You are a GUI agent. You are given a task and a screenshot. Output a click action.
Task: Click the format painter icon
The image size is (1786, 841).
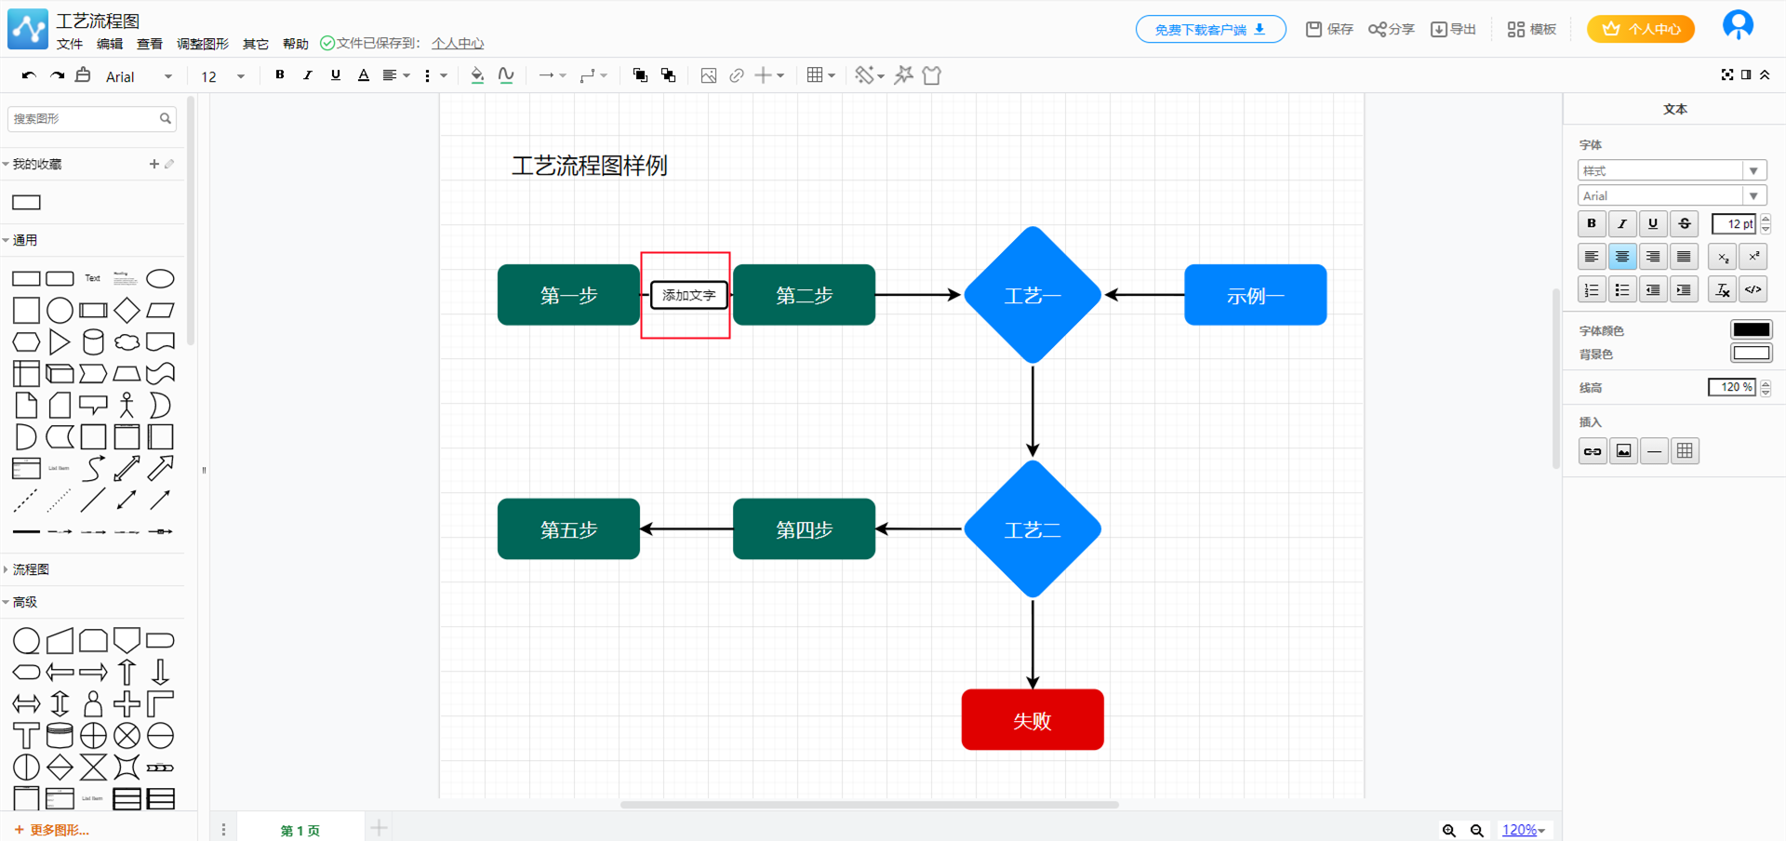click(x=84, y=75)
